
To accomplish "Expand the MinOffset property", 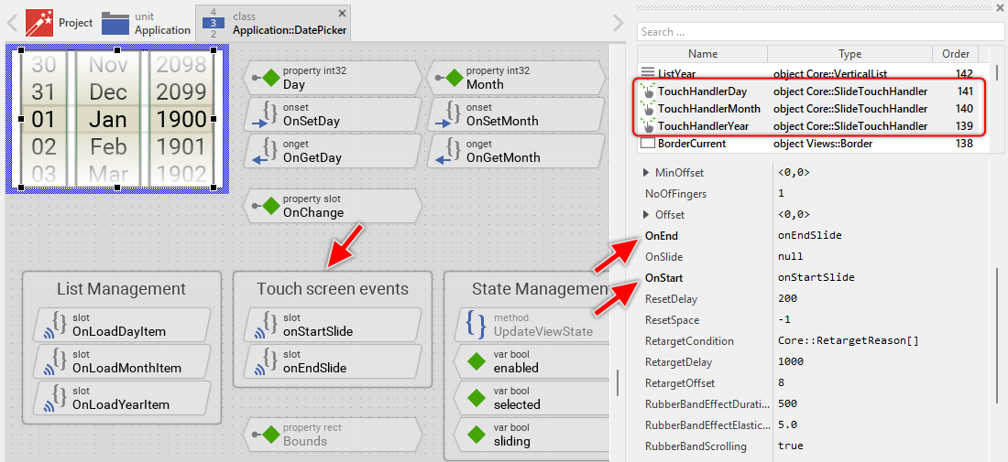I will pyautogui.click(x=647, y=173).
